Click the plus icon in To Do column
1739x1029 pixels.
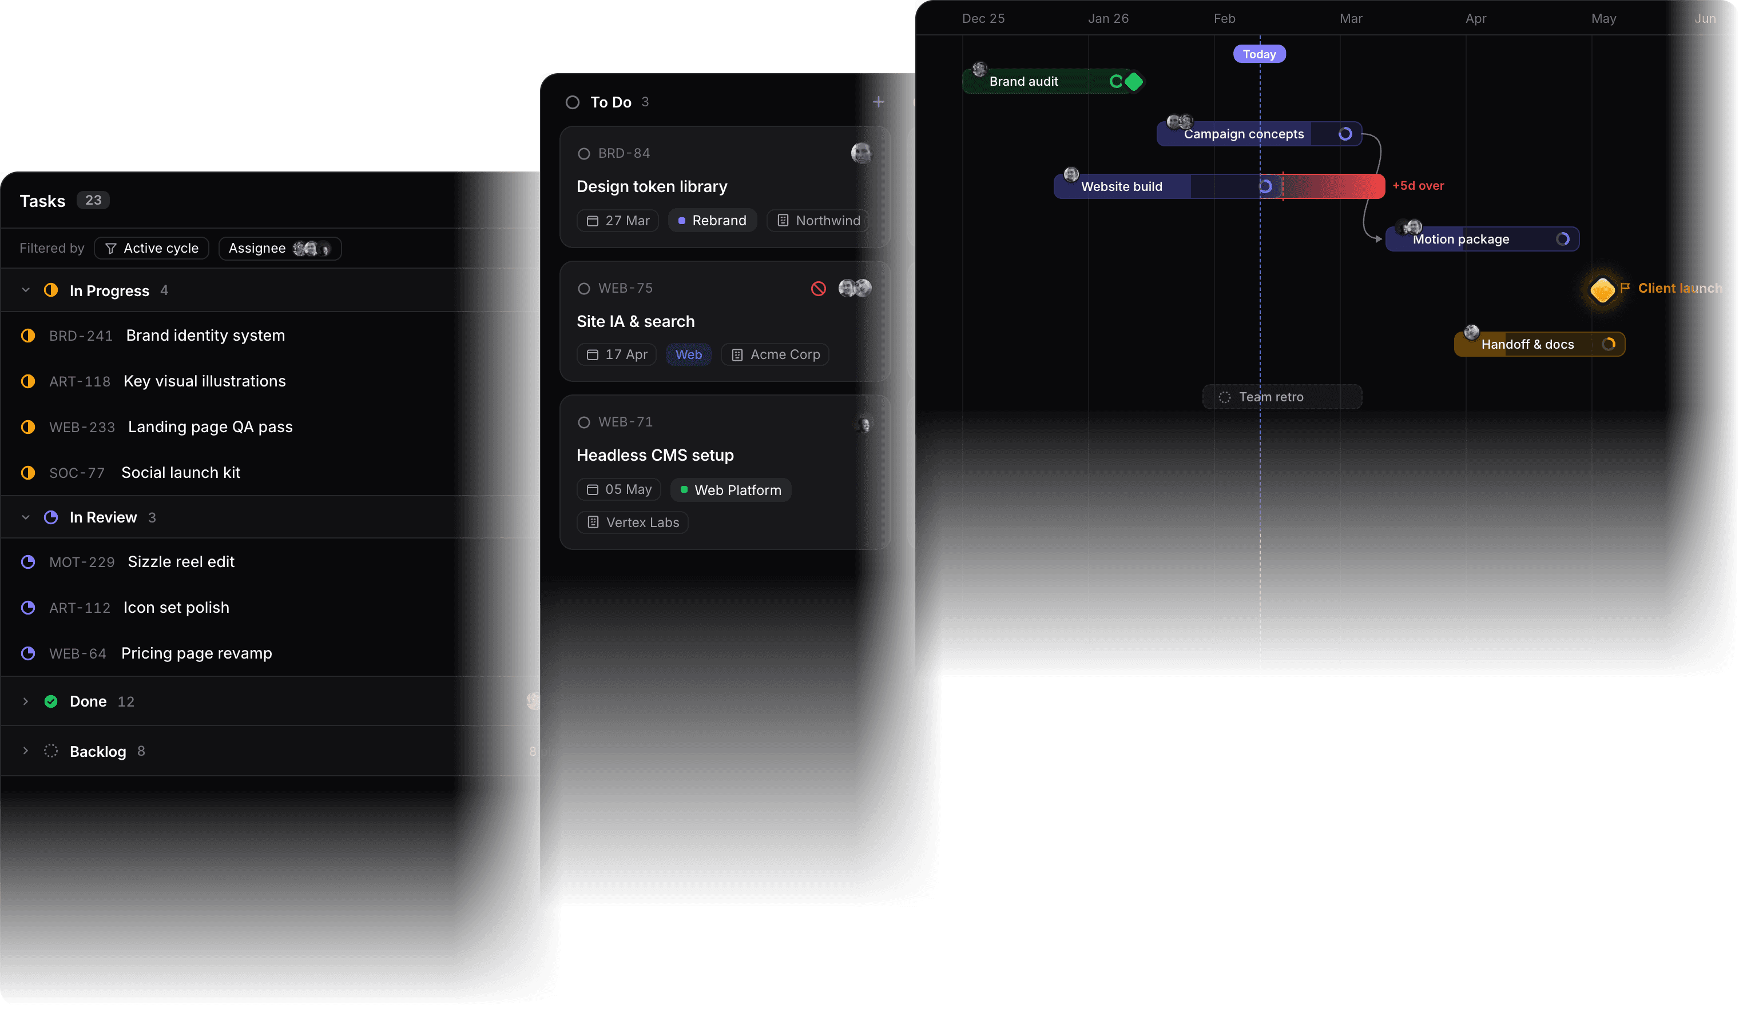pos(878,102)
